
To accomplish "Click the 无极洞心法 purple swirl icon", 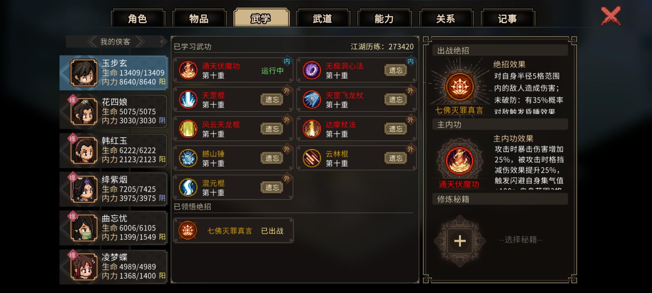I will [312, 70].
